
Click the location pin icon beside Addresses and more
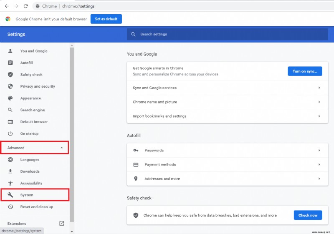pos(136,179)
